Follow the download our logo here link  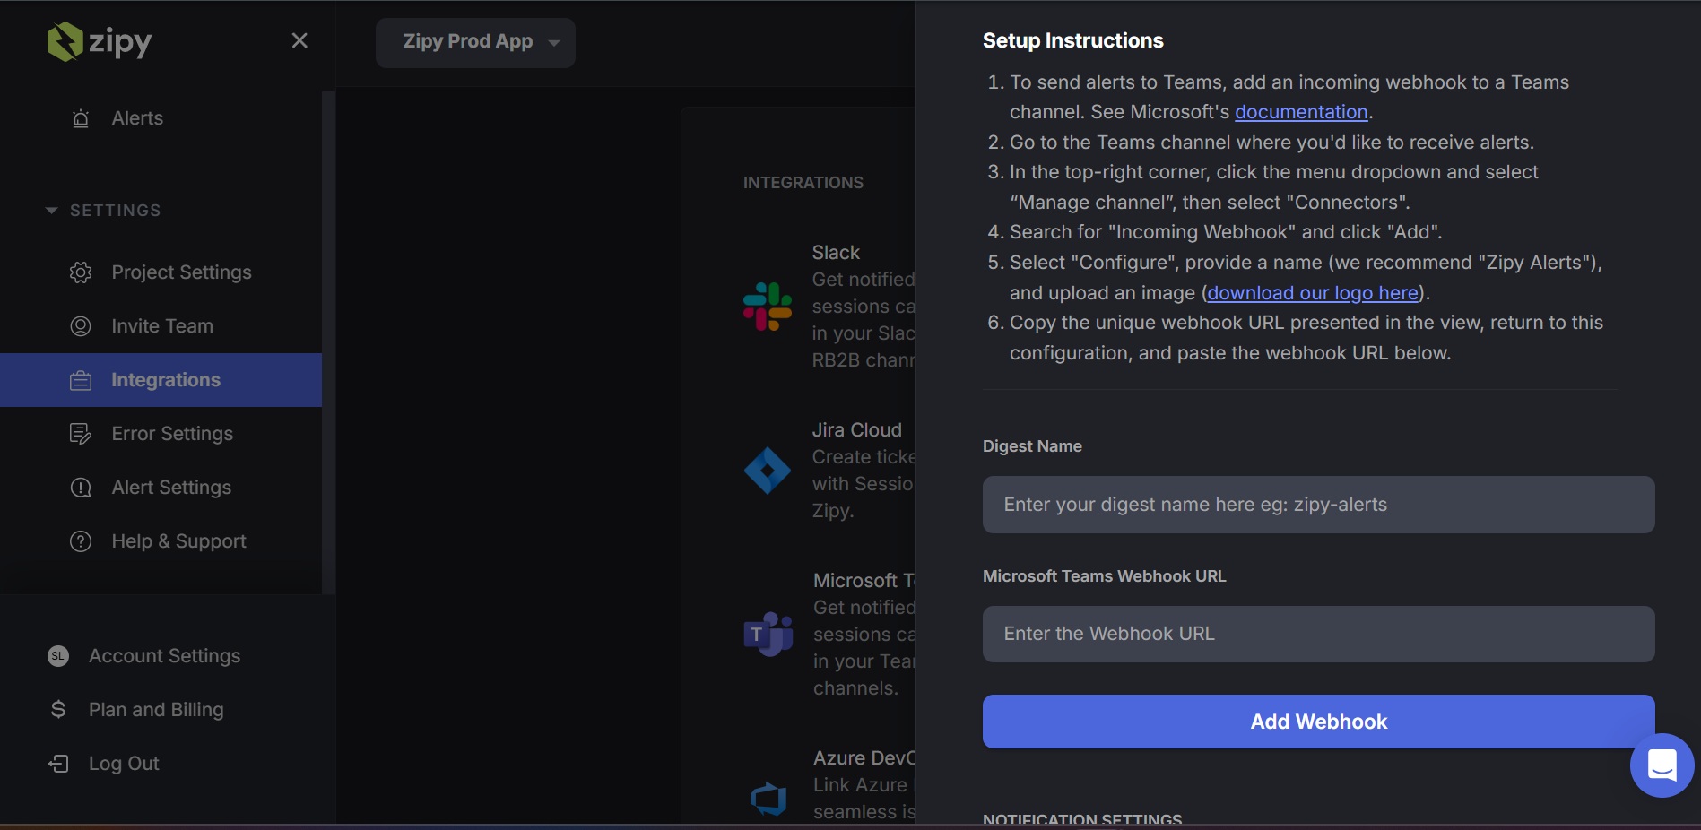[1312, 293]
